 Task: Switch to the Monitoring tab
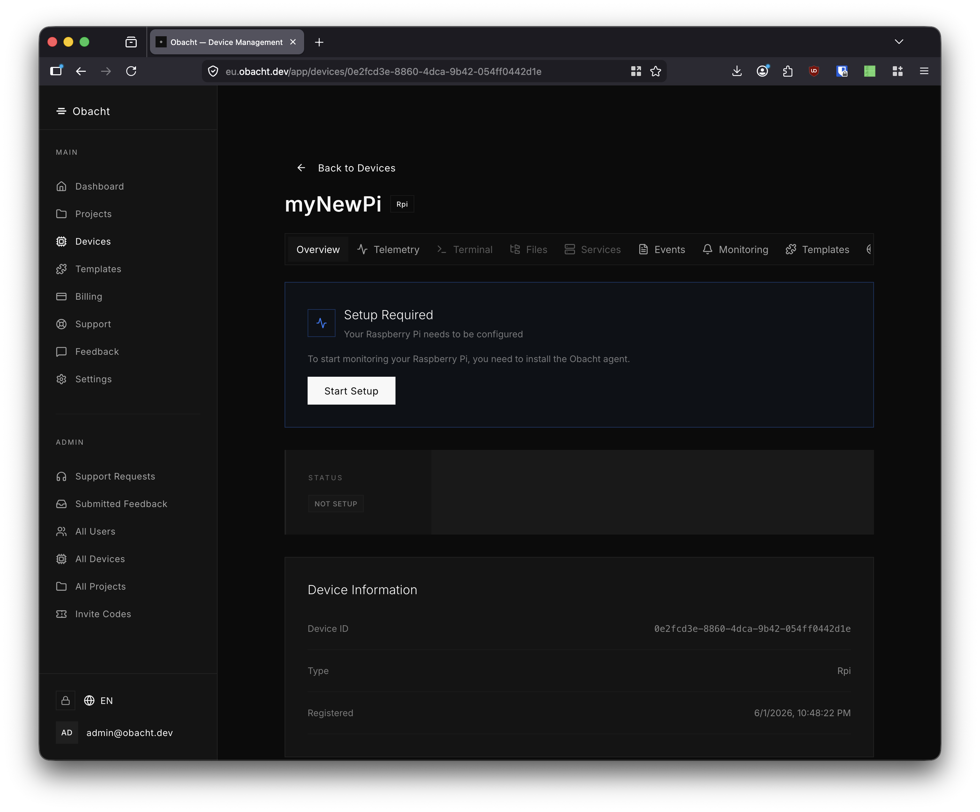pyautogui.click(x=735, y=250)
